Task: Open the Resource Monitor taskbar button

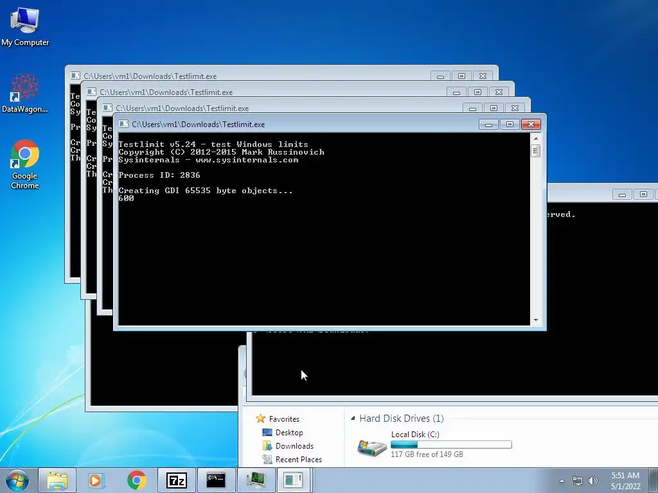Action: pyautogui.click(x=256, y=480)
